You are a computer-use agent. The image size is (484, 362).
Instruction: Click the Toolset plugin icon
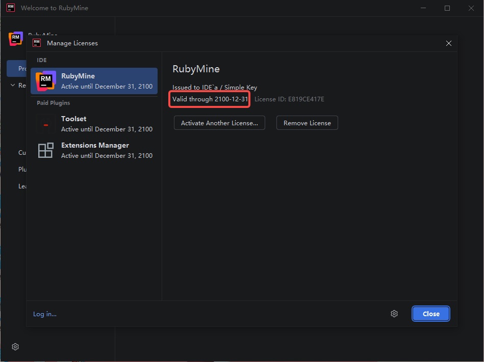pyautogui.click(x=46, y=124)
